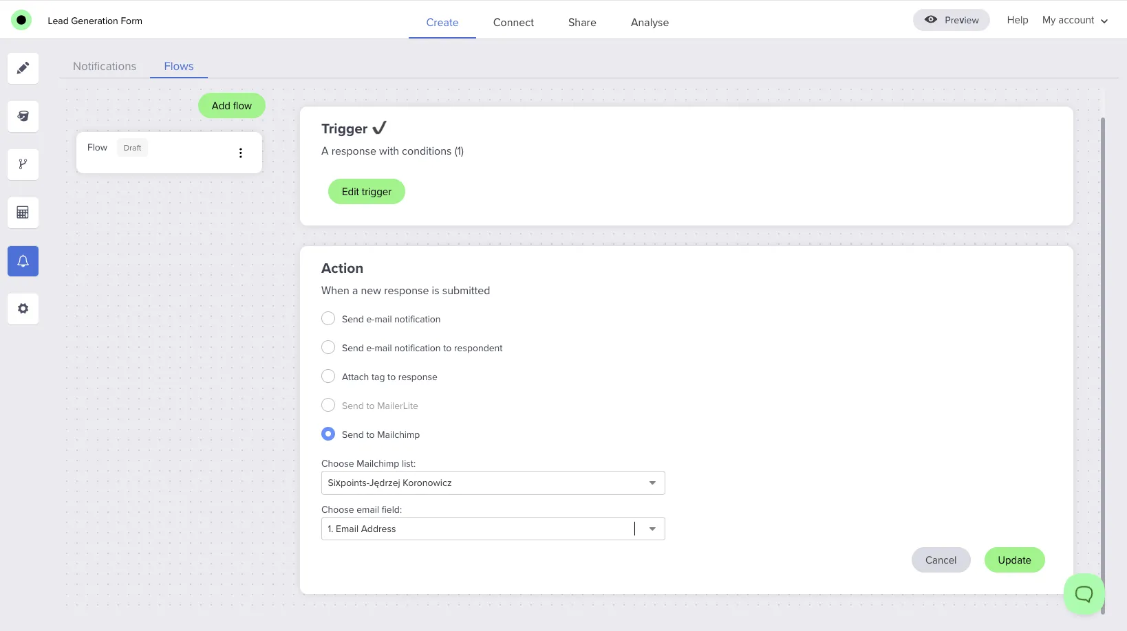Screen dimensions: 1127x631
Task: Select the pencil Build tool in sidebar
Action: (23, 68)
